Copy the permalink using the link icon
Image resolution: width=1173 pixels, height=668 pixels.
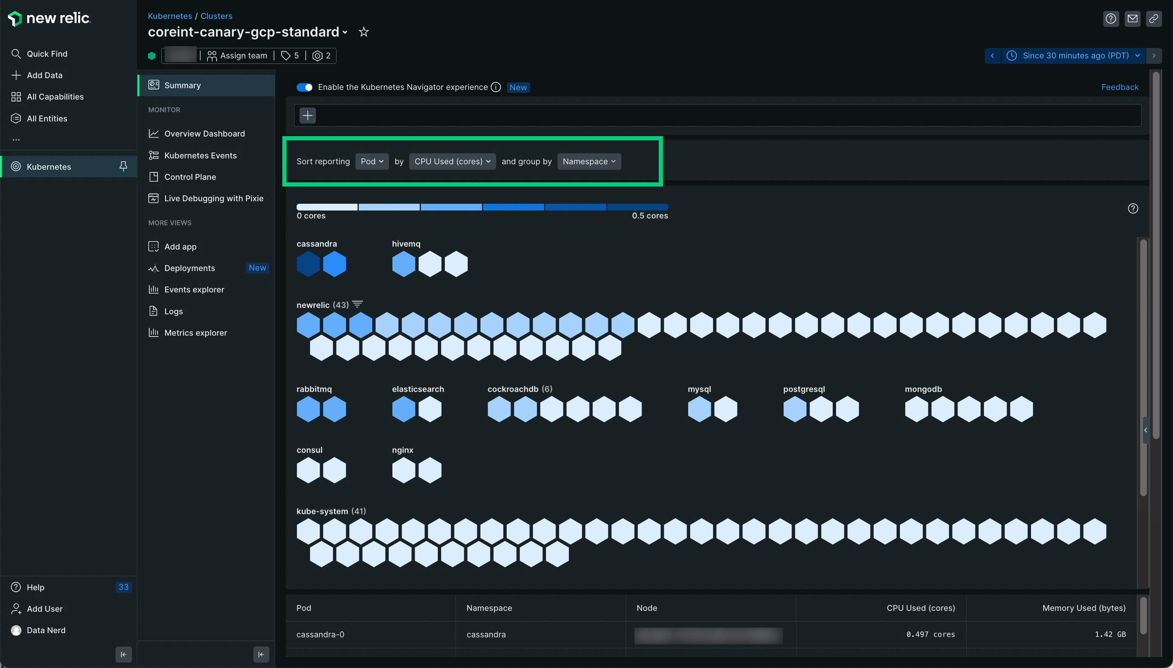click(x=1155, y=18)
